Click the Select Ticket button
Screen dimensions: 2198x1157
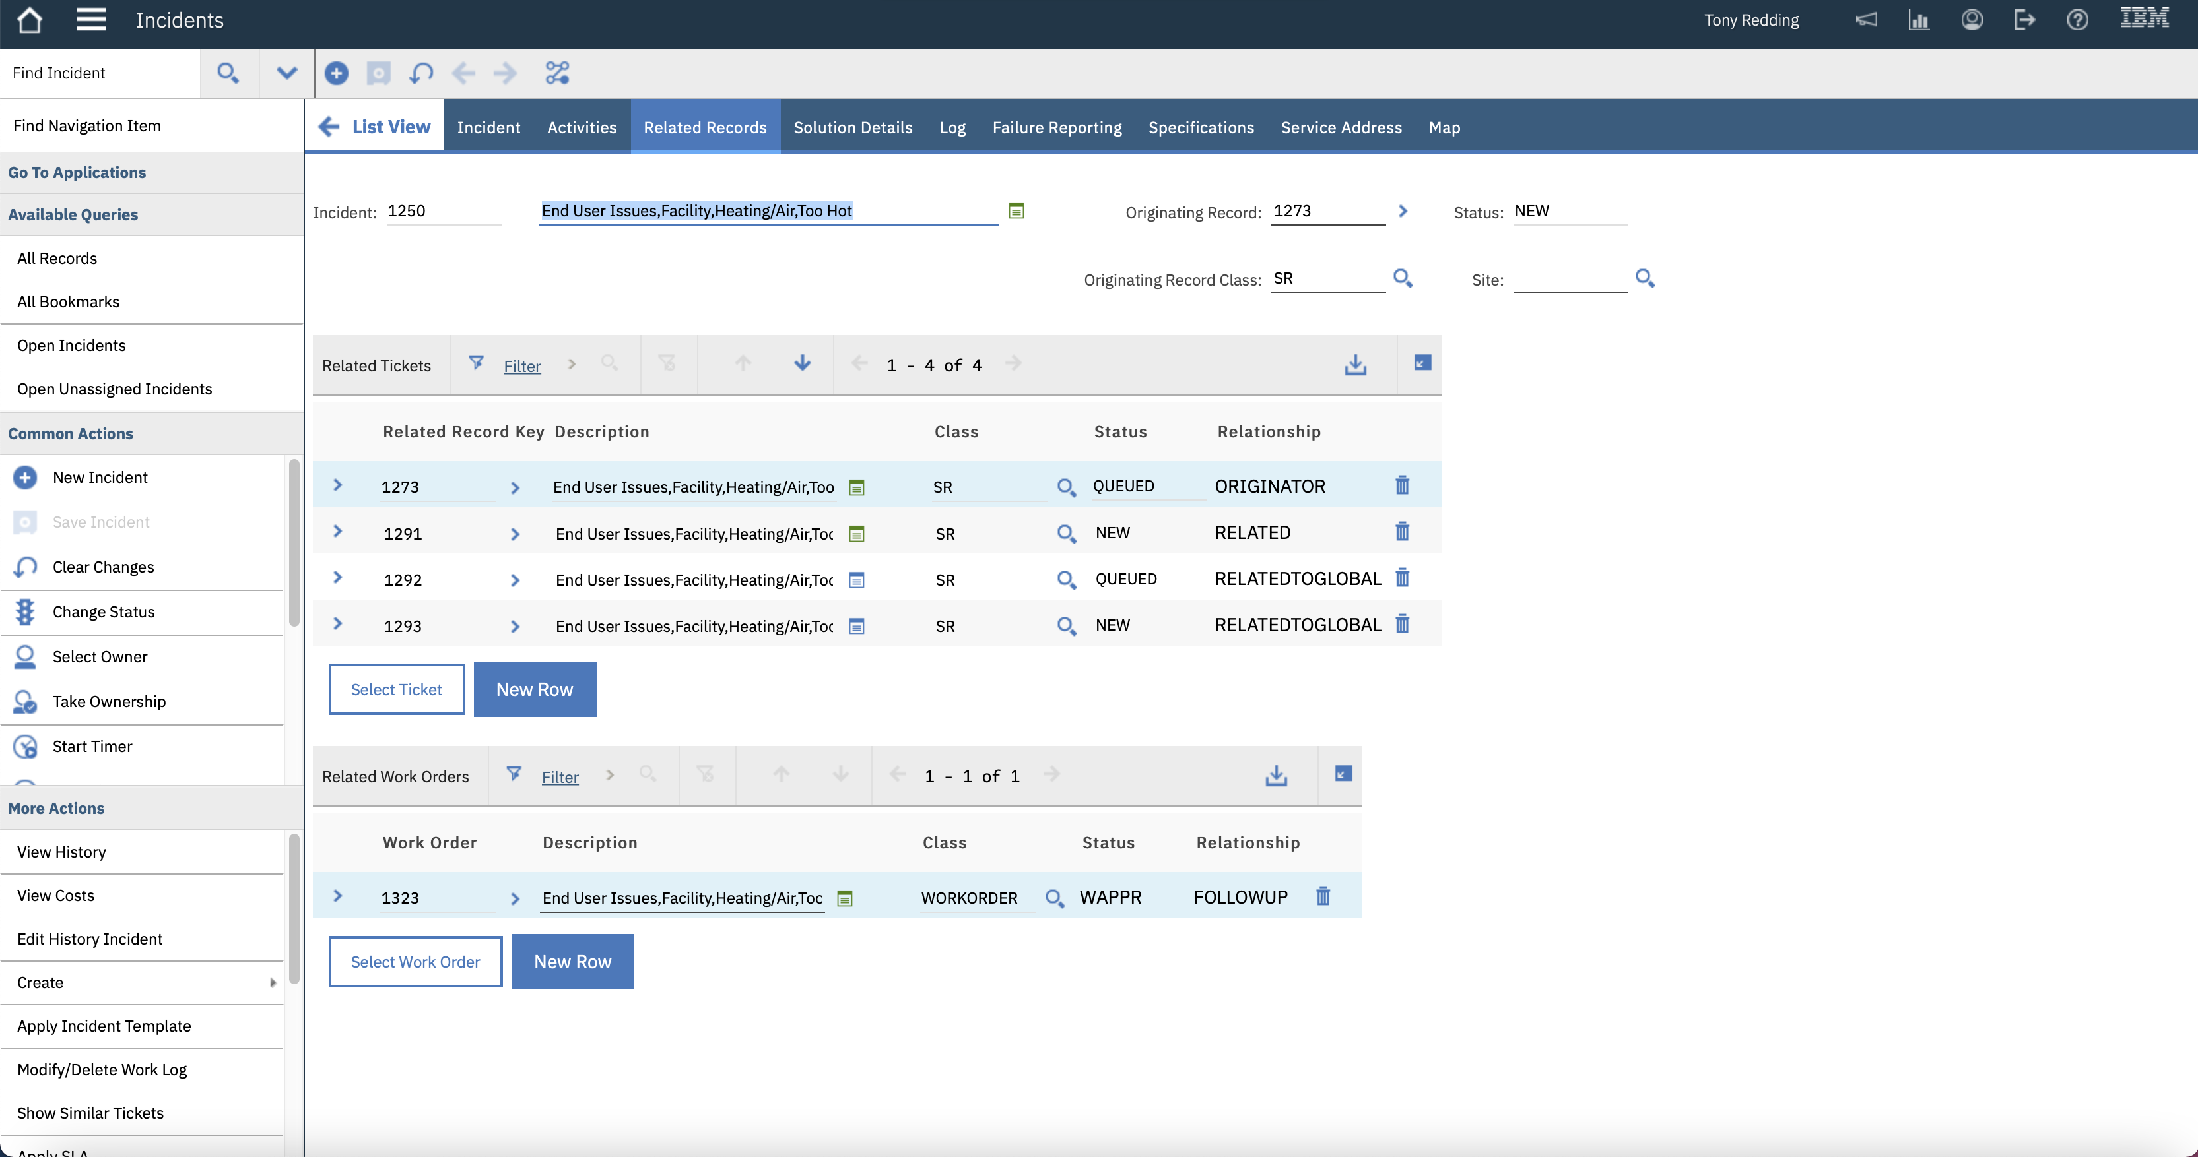396,689
